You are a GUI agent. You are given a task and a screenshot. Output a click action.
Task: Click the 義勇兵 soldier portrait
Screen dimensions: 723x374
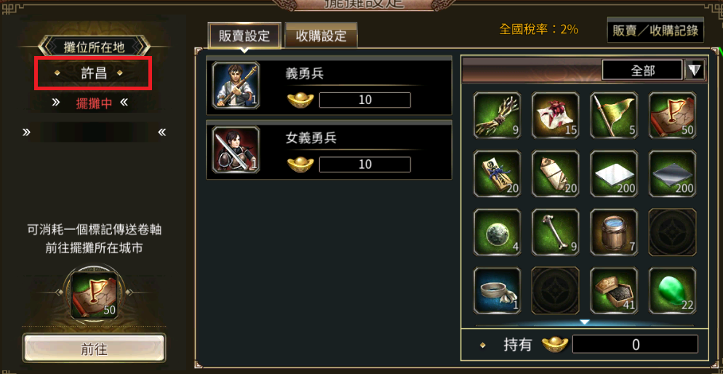tap(236, 85)
